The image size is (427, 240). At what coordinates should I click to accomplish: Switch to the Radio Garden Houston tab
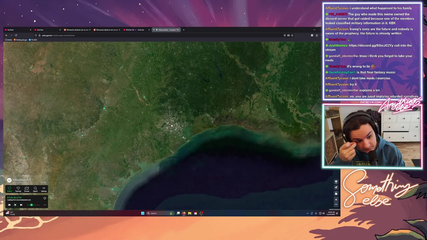(x=166, y=30)
